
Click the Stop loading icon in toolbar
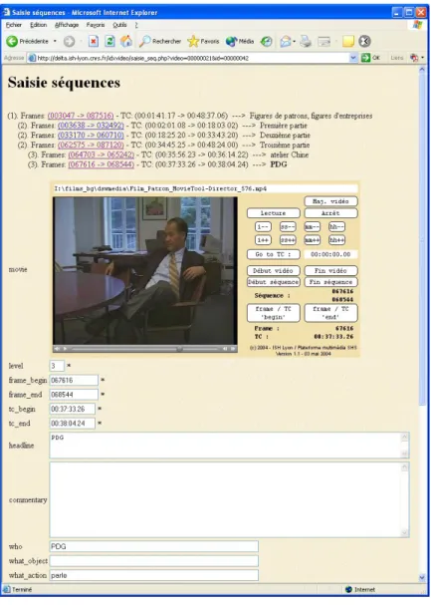tap(94, 41)
